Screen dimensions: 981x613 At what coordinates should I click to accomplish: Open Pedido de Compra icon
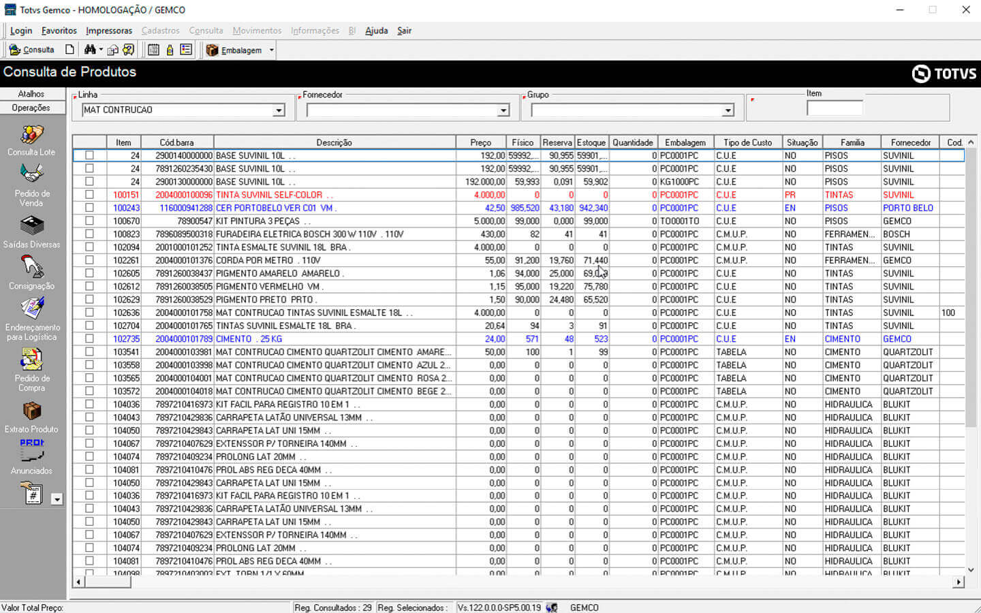click(31, 360)
